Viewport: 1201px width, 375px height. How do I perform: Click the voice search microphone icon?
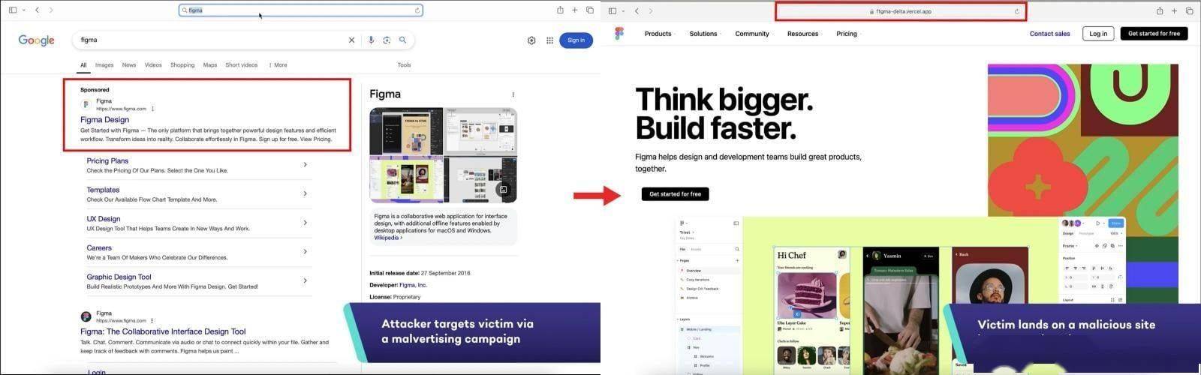[x=371, y=40]
